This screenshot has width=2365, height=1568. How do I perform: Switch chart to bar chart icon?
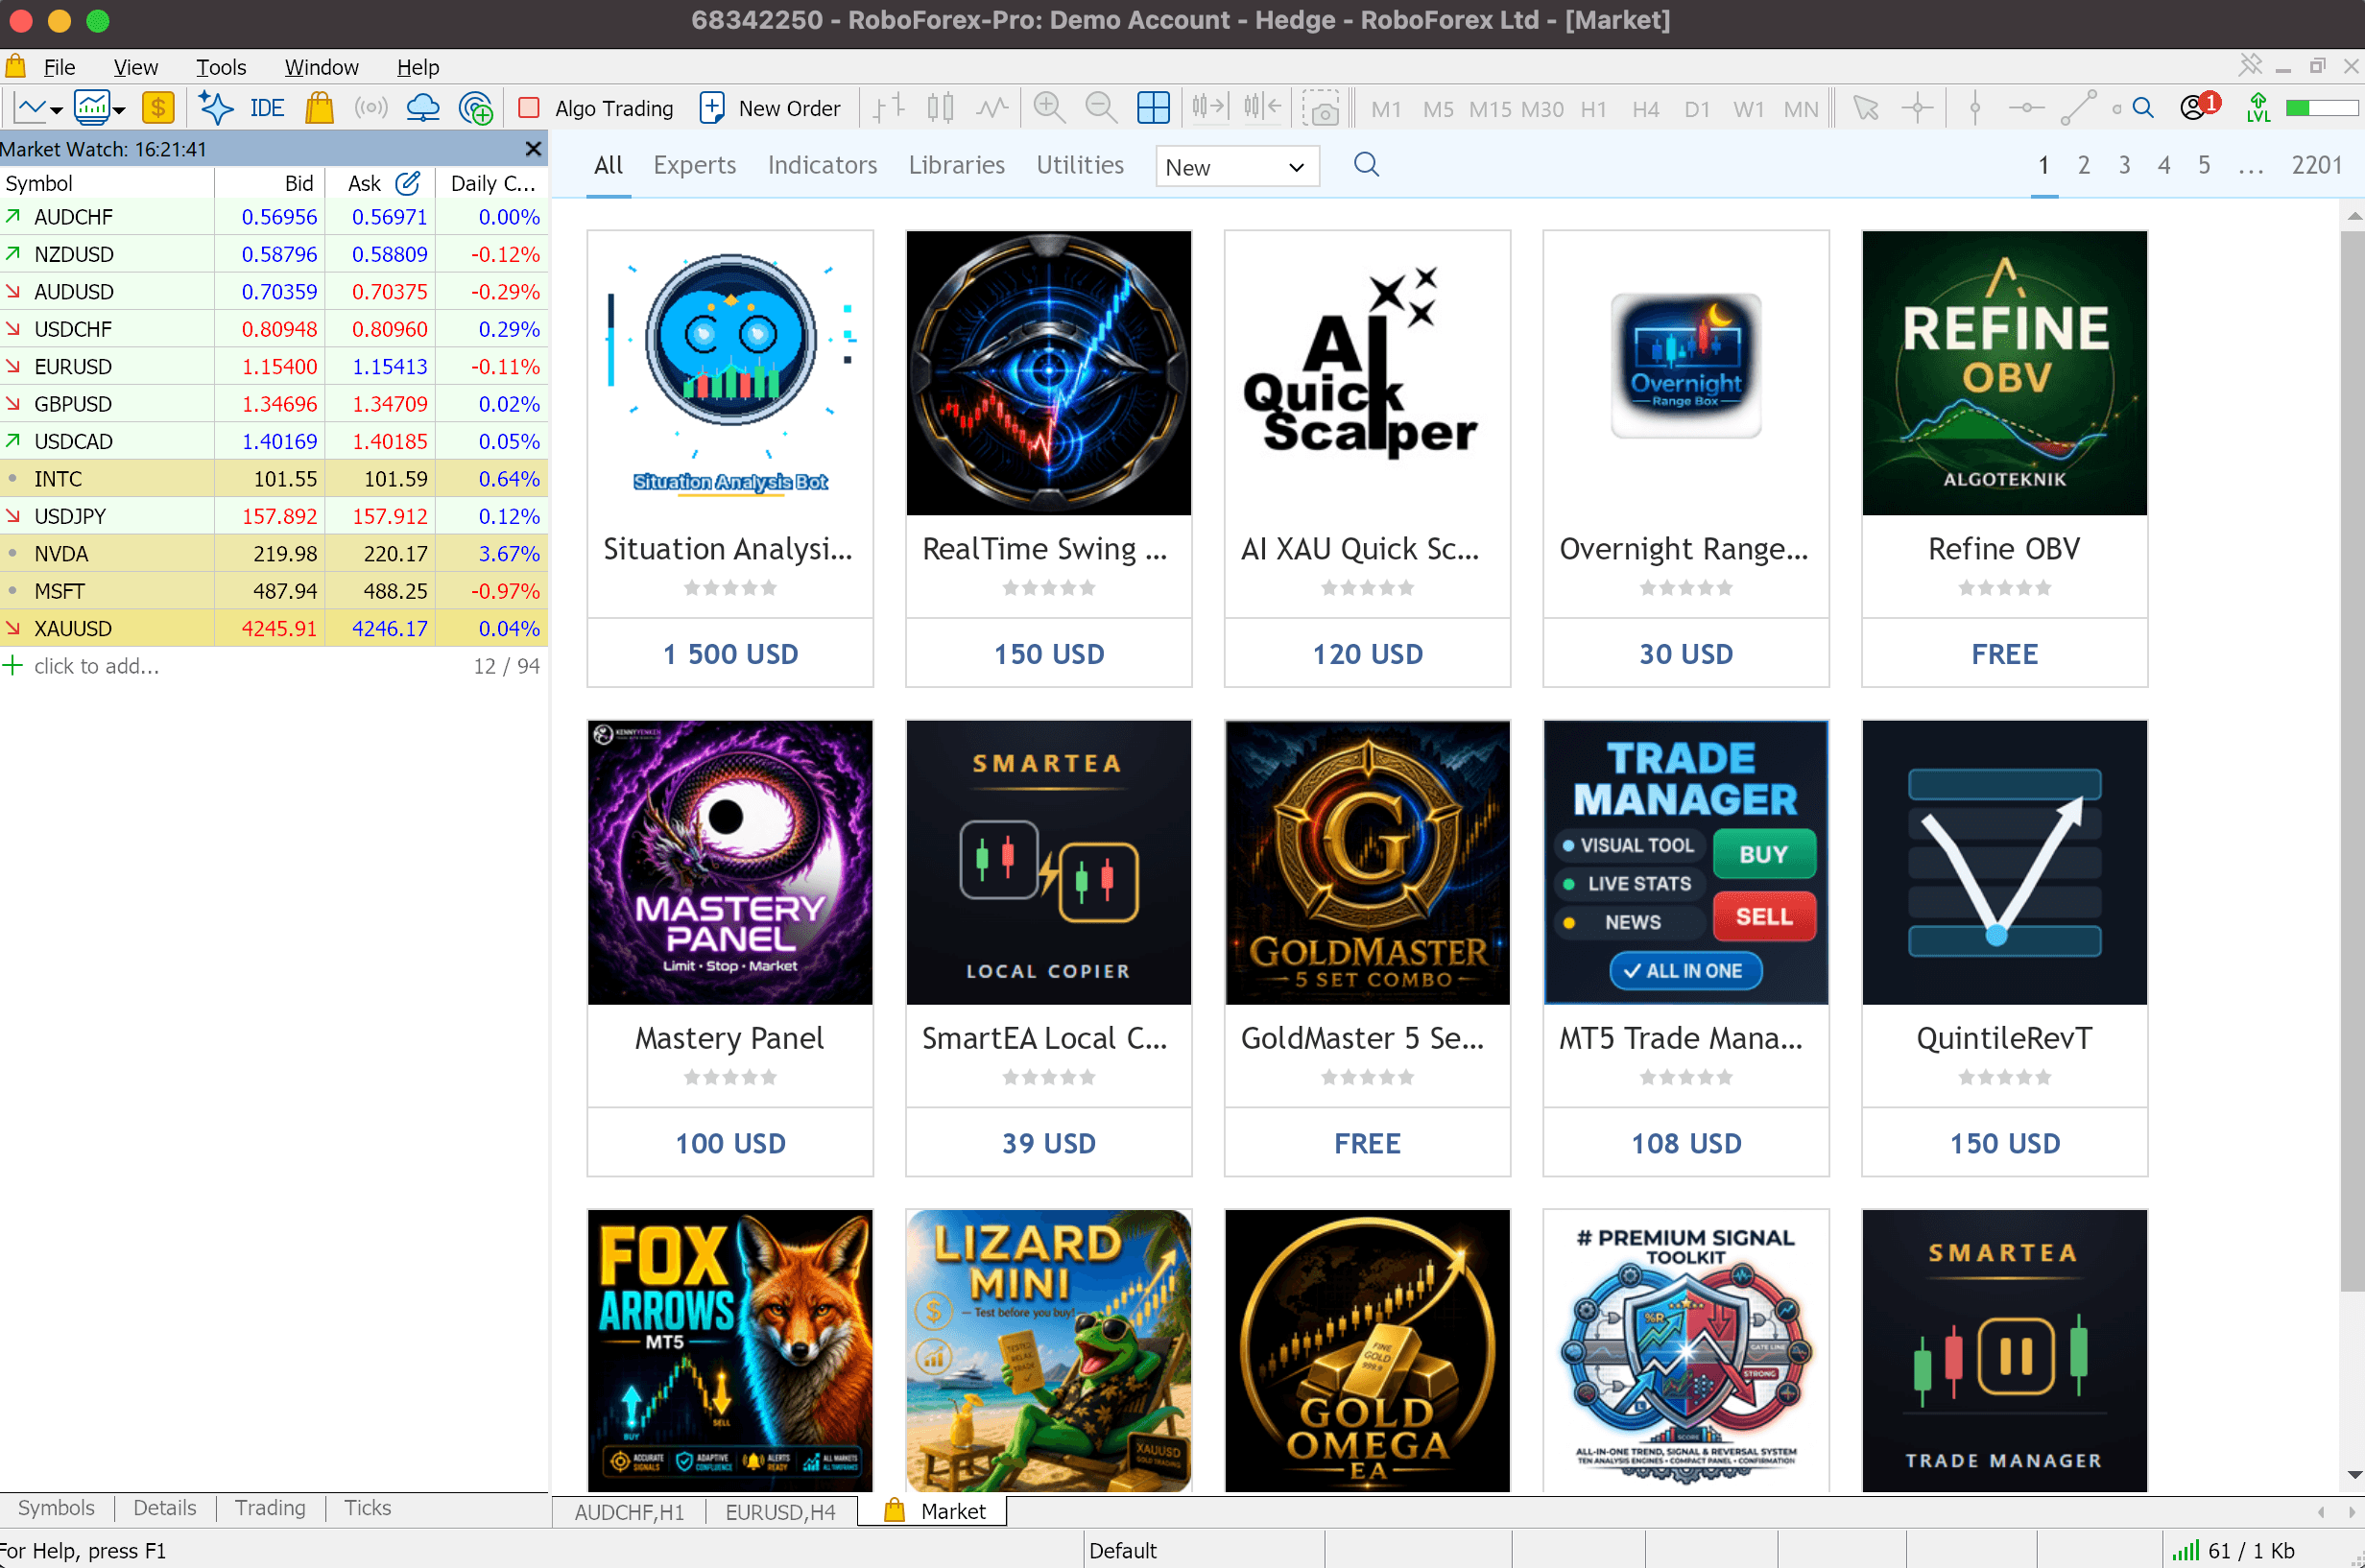coord(889,107)
